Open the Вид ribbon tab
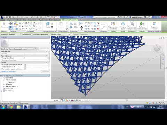 pos(24,20)
